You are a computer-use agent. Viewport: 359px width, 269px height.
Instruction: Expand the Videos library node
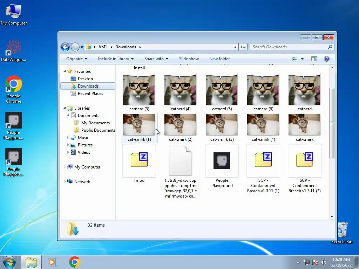pos(68,152)
